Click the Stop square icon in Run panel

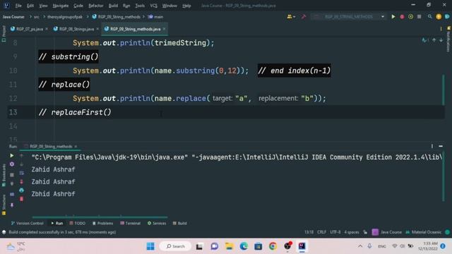coord(12,174)
